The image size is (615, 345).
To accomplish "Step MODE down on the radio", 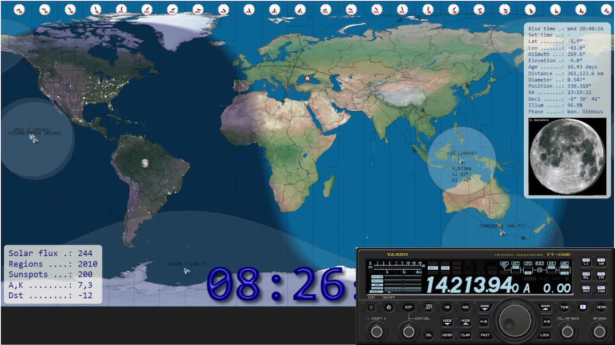I will (447, 321).
